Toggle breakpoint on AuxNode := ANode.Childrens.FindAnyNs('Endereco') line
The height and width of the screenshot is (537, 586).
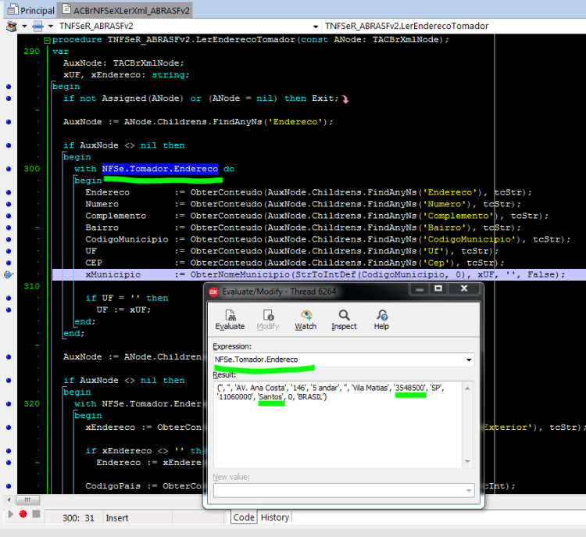click(x=9, y=122)
